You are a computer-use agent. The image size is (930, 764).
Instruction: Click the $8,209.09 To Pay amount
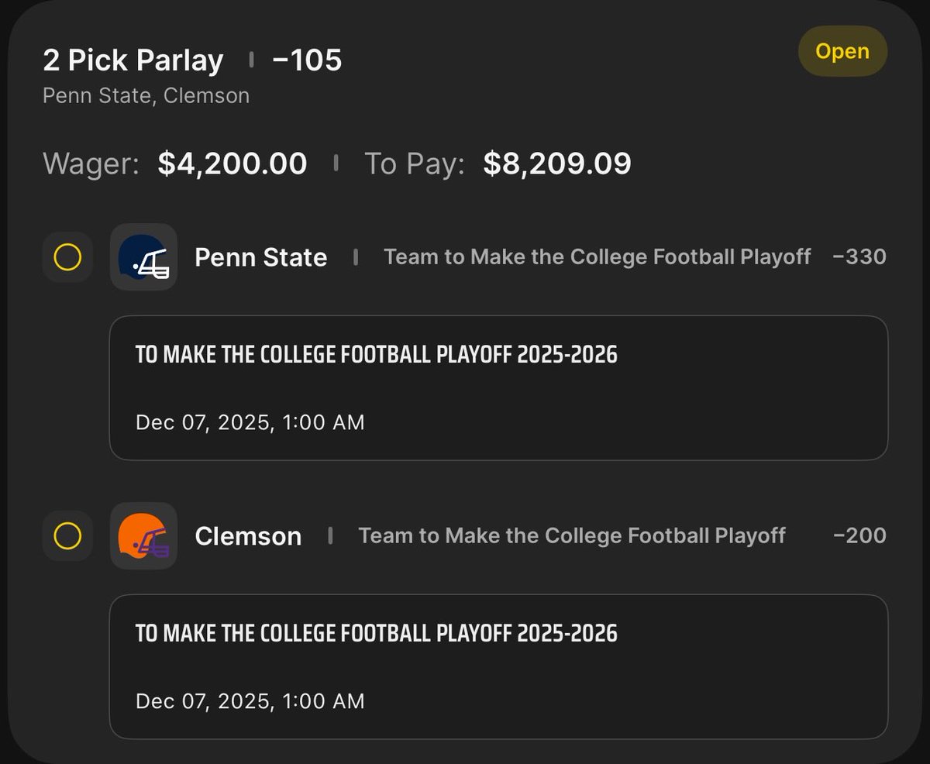click(557, 163)
